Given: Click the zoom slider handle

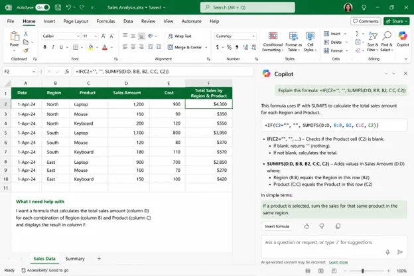Looking at the screenshot, I should (362, 271).
